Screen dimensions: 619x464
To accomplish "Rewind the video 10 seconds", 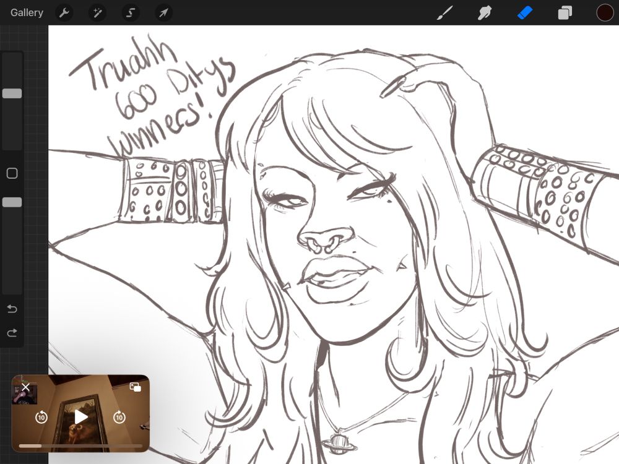I will click(41, 417).
